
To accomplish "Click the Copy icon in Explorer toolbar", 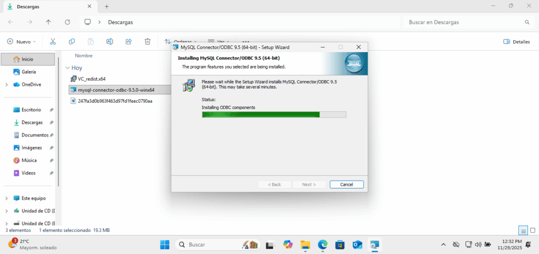I will [x=72, y=41].
